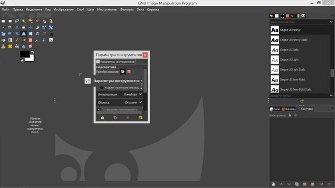Select the Ellipse Select tool
The image size is (335, 188).
tap(10, 21)
